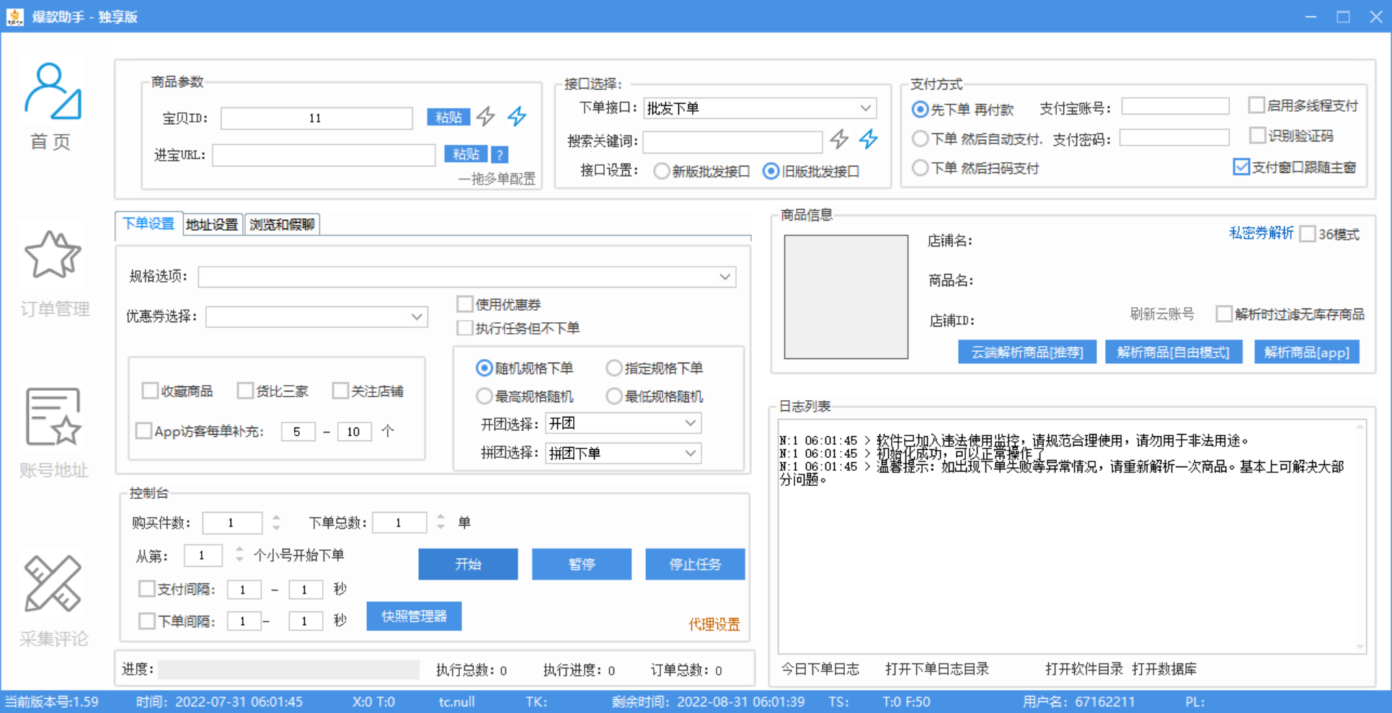Click 云端解析商品[推荐] to parse the product

coord(1027,352)
